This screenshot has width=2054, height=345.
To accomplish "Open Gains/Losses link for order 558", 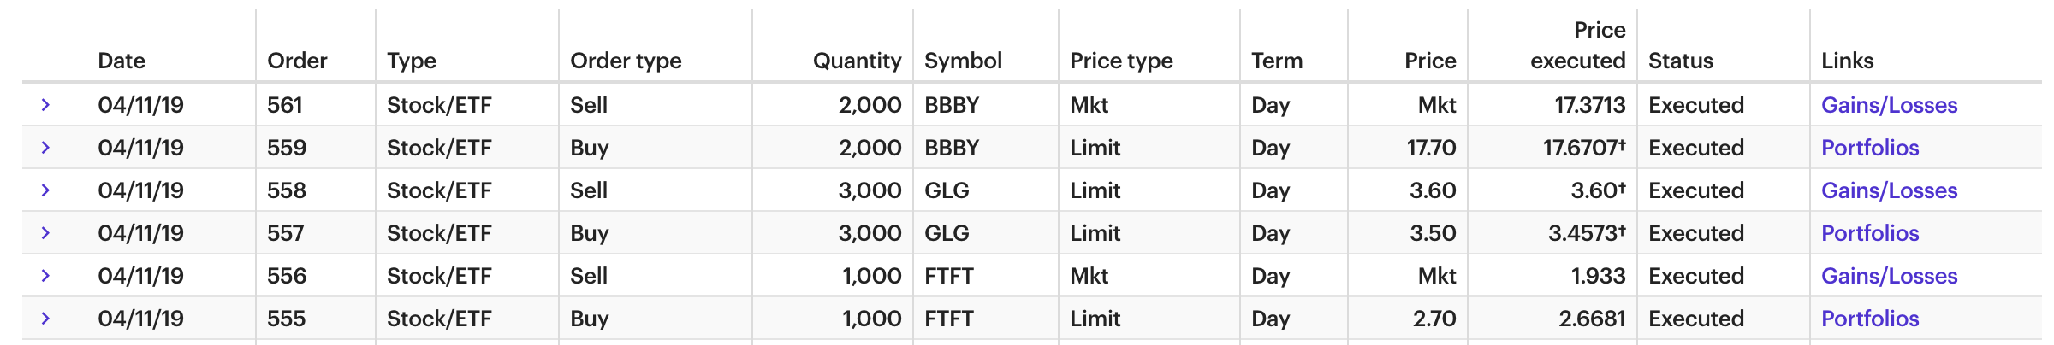I will (1889, 190).
